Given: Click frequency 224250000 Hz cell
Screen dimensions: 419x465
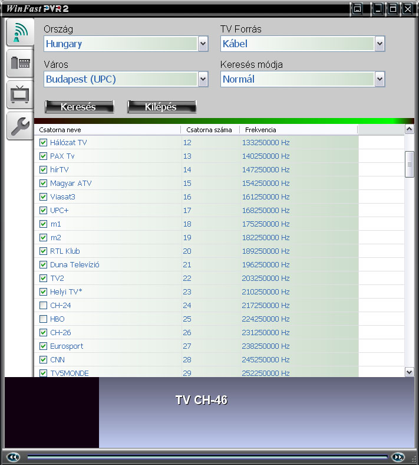Looking at the screenshot, I should coord(266,319).
